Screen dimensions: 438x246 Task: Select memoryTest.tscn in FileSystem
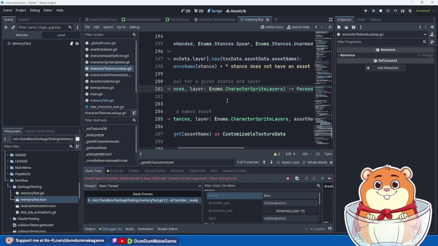33,200
